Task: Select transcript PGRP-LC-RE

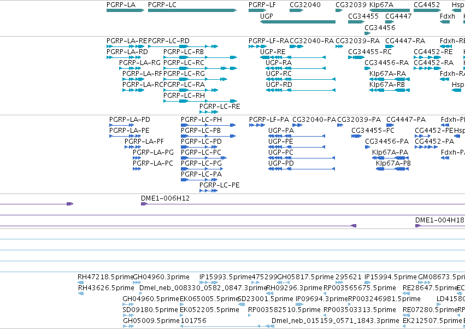Action: (209, 112)
